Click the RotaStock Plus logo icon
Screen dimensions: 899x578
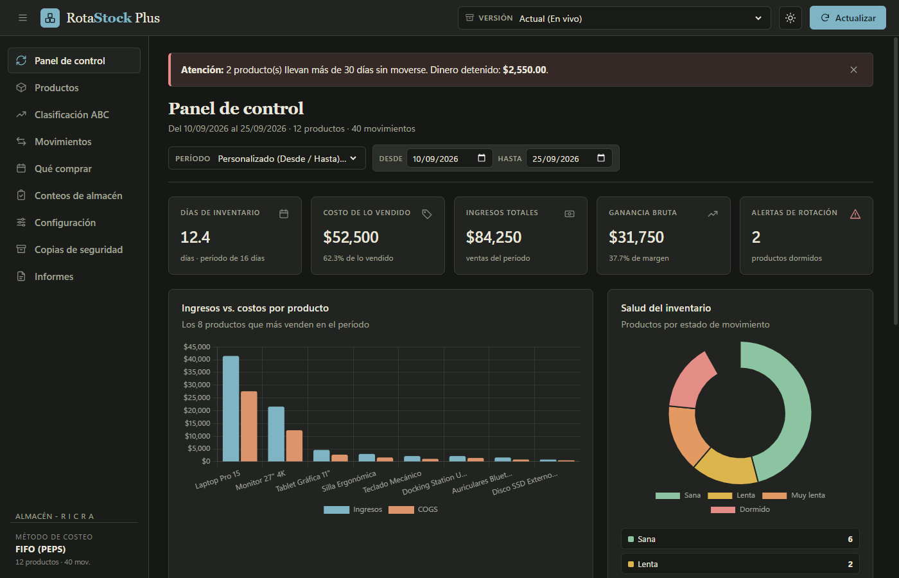pyautogui.click(x=50, y=18)
